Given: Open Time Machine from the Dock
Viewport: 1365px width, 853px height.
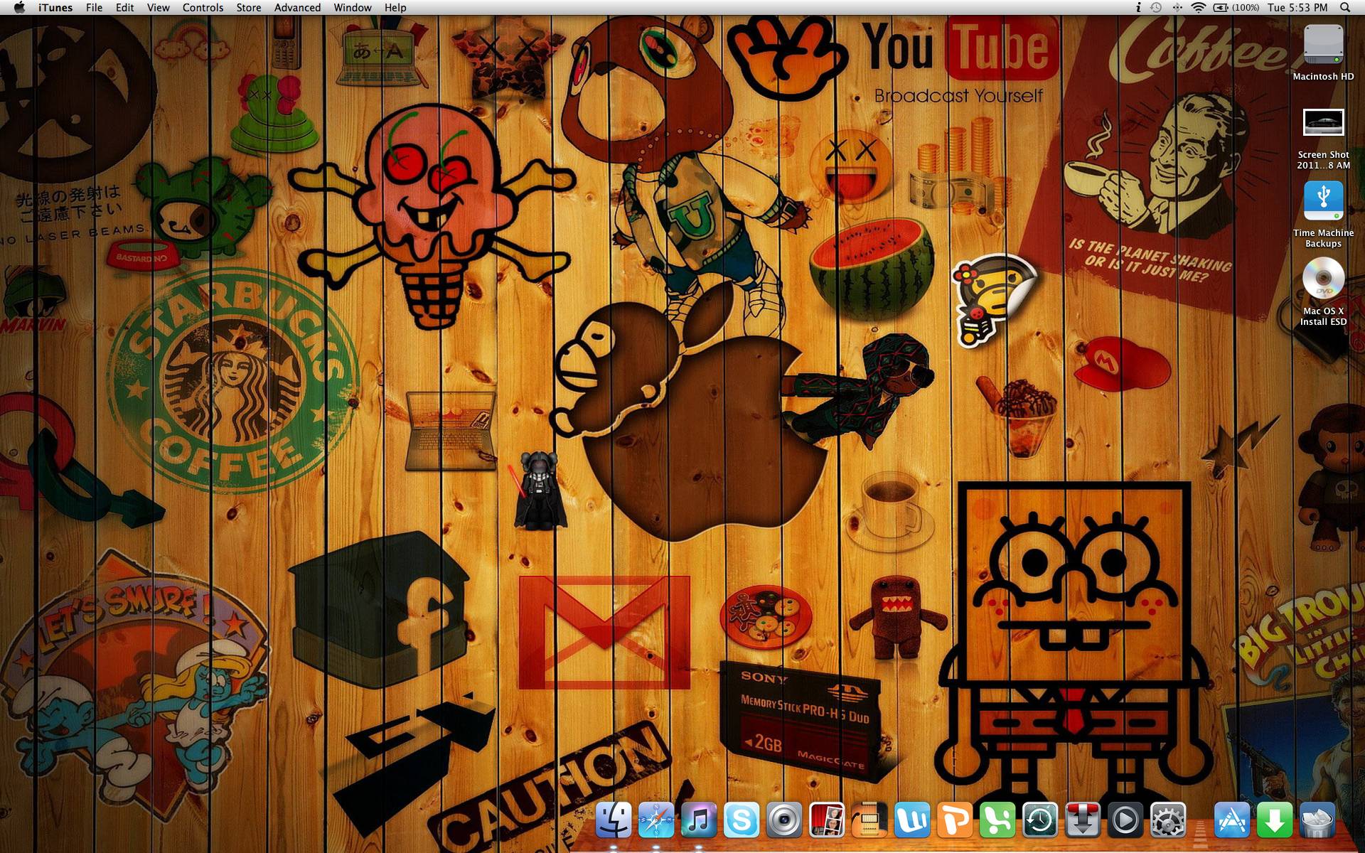Looking at the screenshot, I should click(1039, 821).
